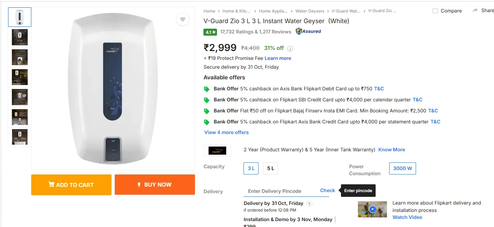Enable the Compare checkbox

[x=435, y=11]
